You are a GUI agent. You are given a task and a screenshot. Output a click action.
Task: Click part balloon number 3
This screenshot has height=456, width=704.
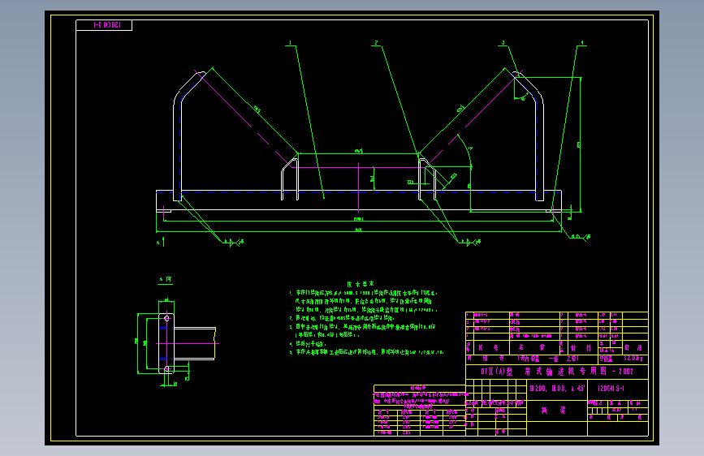tap(503, 43)
